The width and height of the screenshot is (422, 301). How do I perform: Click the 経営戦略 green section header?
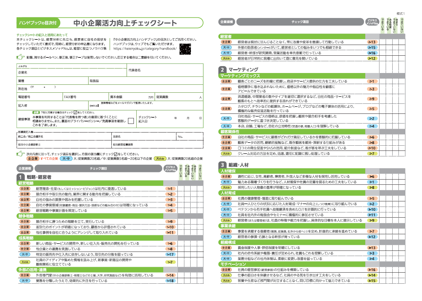[90, 183]
